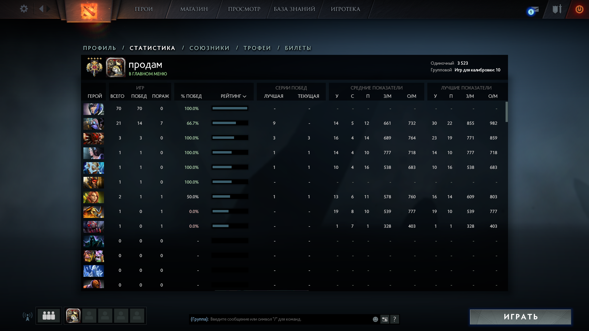Sort by ЛУЧШАЯ win streak column

(x=274, y=96)
